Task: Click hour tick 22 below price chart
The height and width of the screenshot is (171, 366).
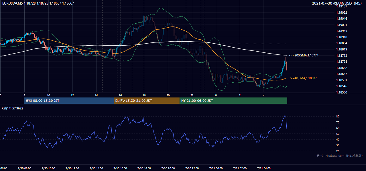Action: 192,95
